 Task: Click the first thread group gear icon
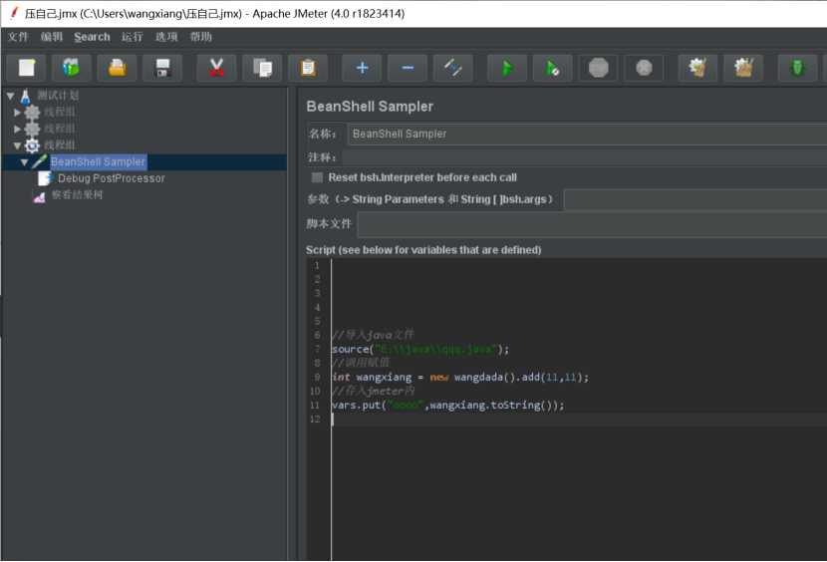coord(32,113)
